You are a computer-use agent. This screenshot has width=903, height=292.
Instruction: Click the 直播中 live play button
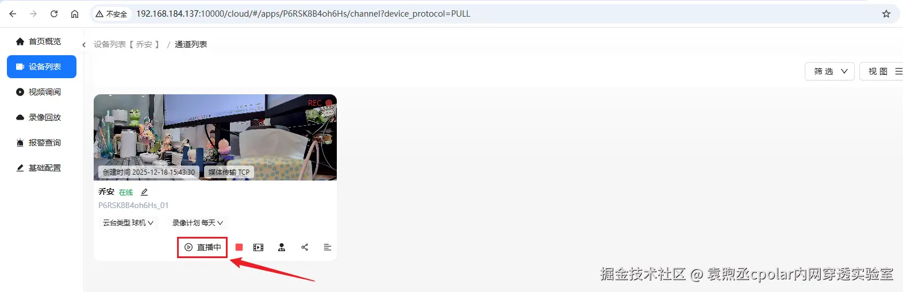click(x=202, y=247)
